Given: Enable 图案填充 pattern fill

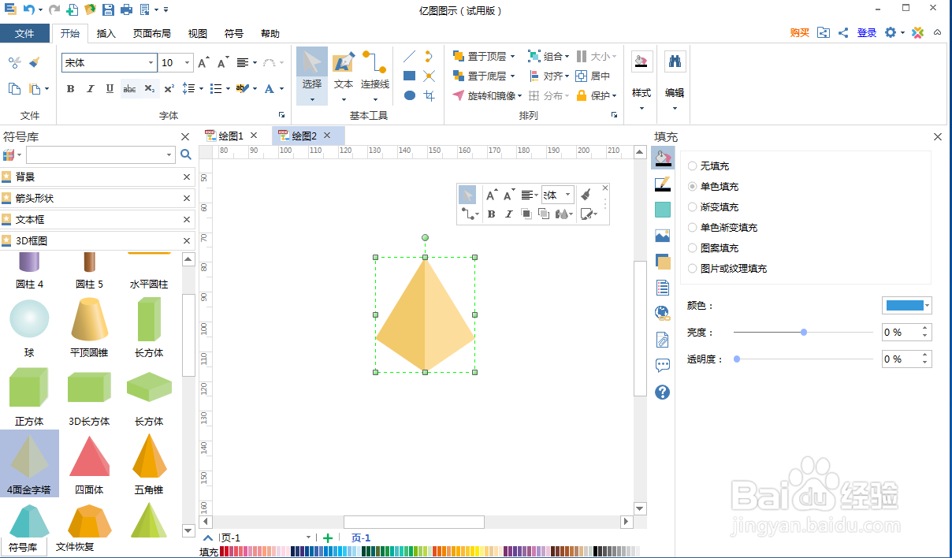Looking at the screenshot, I should [x=693, y=247].
